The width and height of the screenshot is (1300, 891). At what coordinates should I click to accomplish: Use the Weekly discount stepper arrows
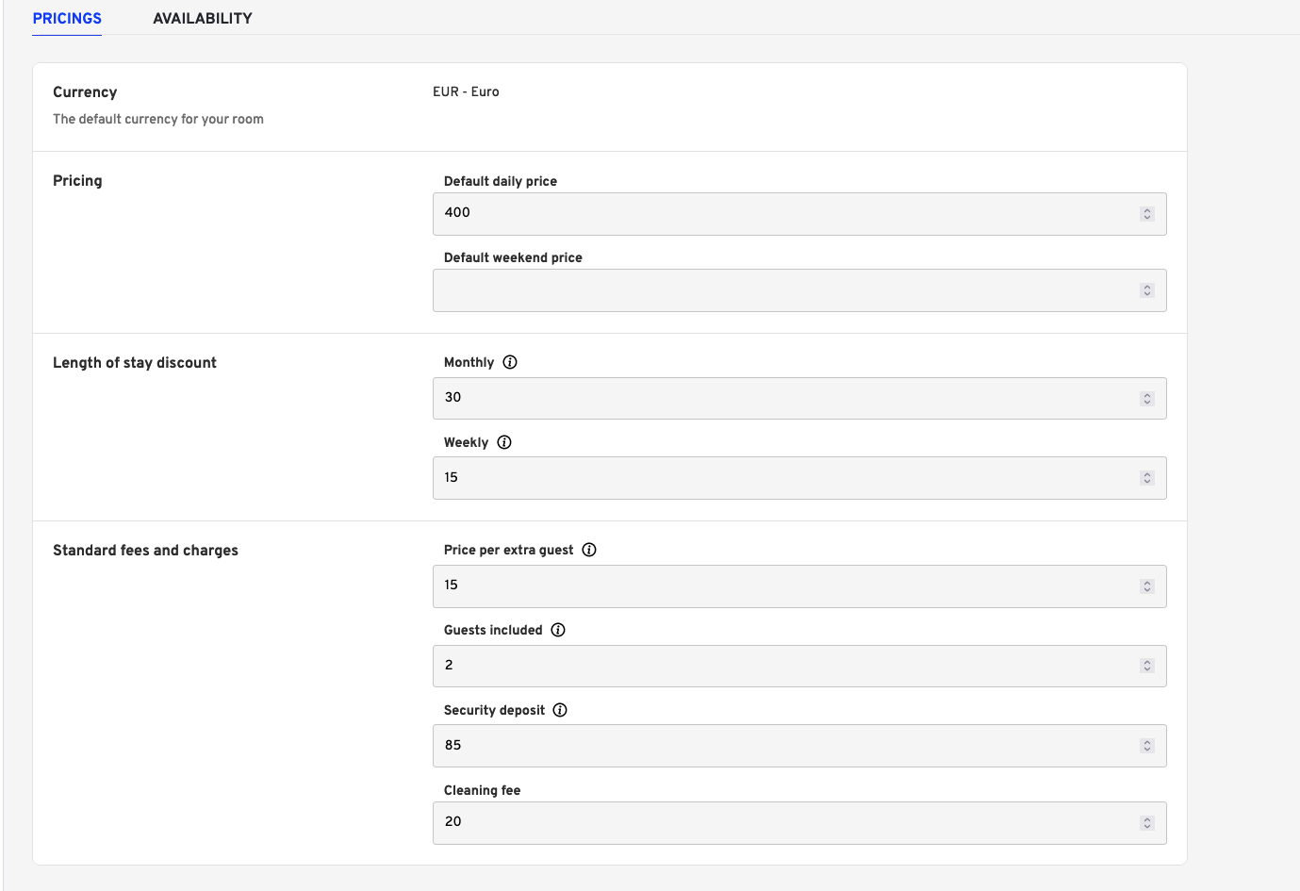[x=1147, y=478]
